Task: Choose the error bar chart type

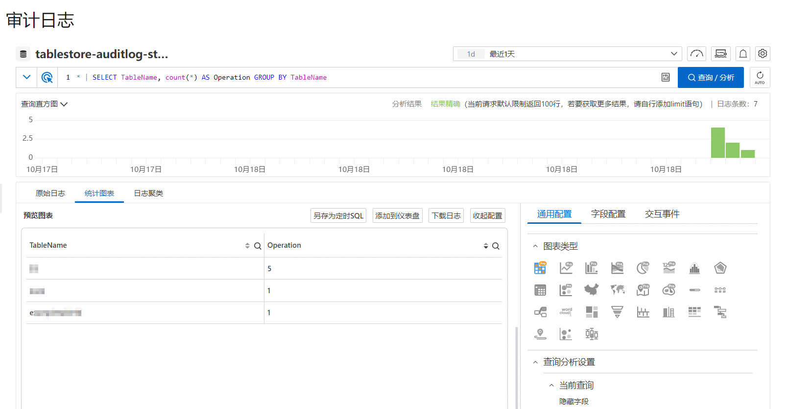Action: point(643,312)
